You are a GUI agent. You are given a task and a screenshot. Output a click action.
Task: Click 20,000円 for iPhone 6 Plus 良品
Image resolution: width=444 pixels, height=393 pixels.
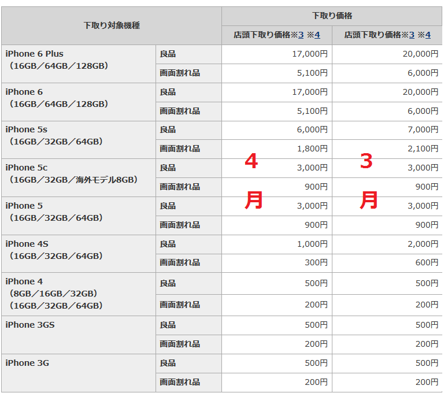tap(420, 54)
